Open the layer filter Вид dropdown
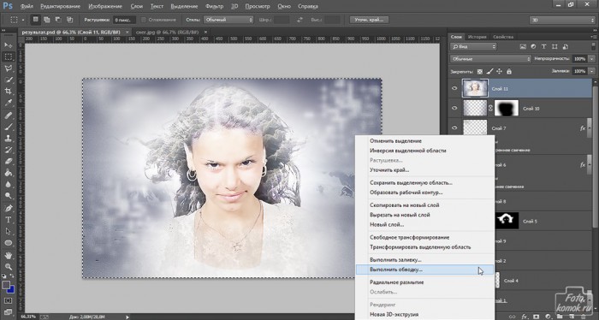Image resolution: width=599 pixels, height=320 pixels. click(x=473, y=46)
